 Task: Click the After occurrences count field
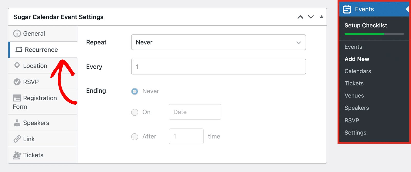point(186,136)
